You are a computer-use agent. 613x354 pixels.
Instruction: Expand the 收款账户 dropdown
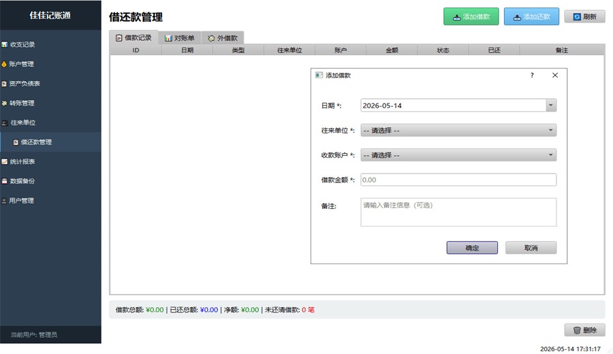coord(458,155)
